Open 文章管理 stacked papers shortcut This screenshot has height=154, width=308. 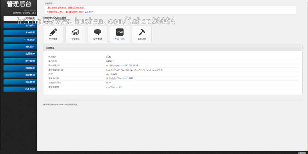click(x=75, y=34)
